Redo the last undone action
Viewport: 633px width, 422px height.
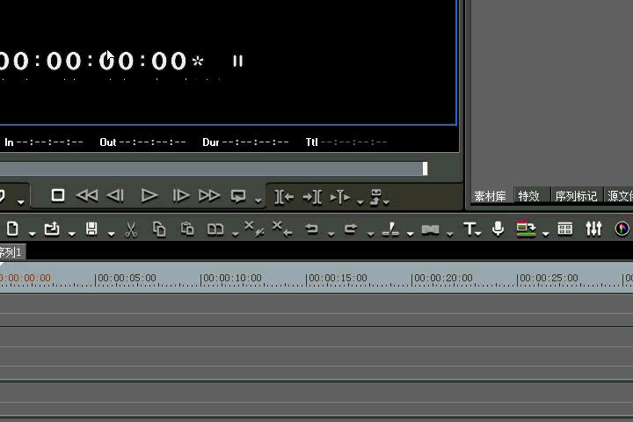[351, 229]
